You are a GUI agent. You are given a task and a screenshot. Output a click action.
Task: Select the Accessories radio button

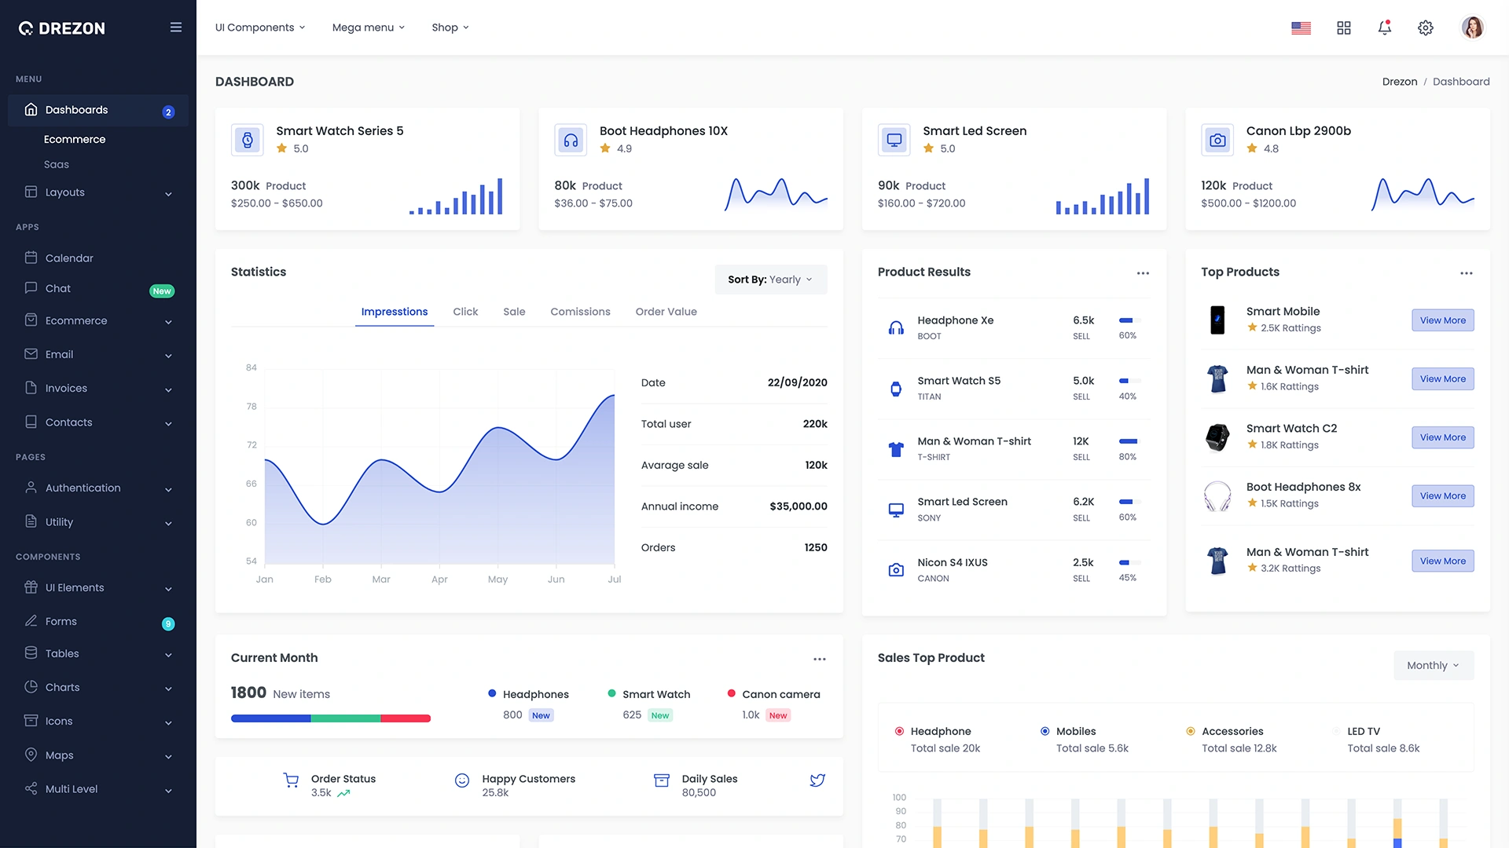[1190, 731]
